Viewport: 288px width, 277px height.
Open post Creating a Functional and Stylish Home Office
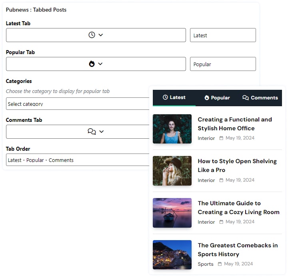pyautogui.click(x=234, y=124)
